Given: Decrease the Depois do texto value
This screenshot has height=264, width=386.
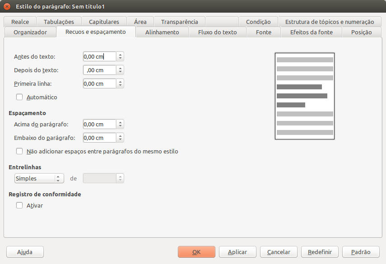Looking at the screenshot, I should pyautogui.click(x=120, y=72).
